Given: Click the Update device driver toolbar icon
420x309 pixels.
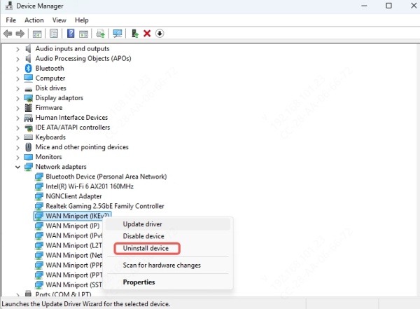Looking at the screenshot, I should pyautogui.click(x=100, y=34).
